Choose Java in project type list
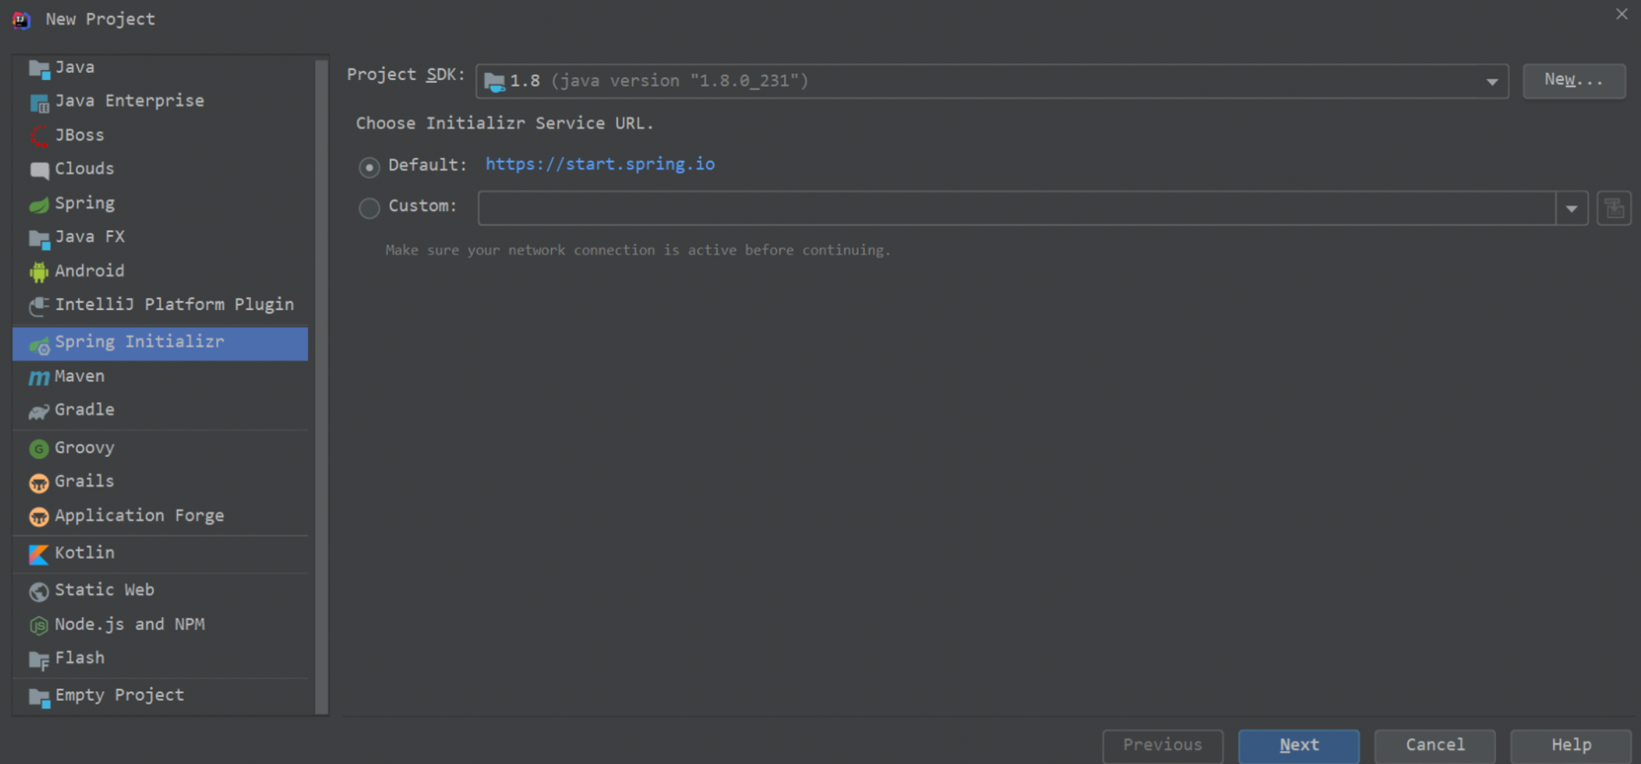The height and width of the screenshot is (764, 1641). click(160, 68)
